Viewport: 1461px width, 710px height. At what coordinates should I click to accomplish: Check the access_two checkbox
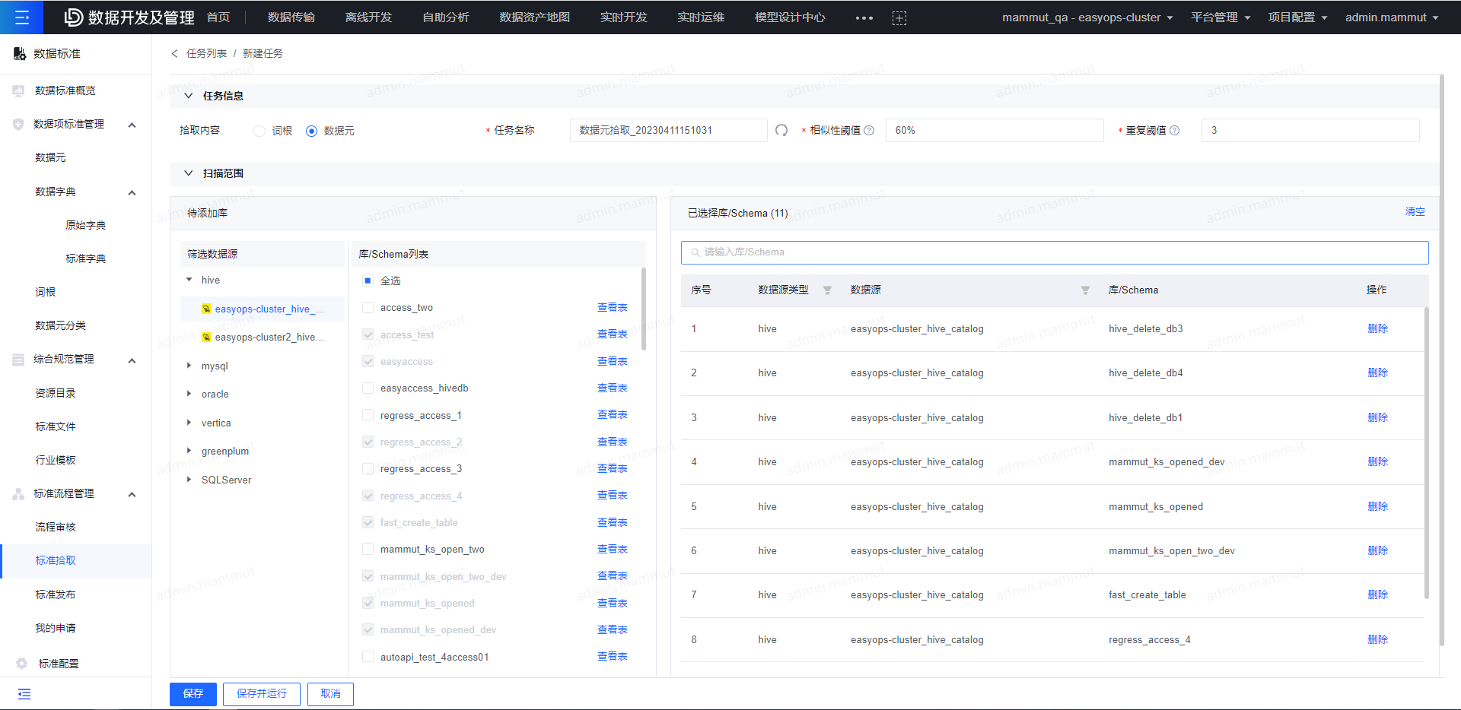pyautogui.click(x=368, y=308)
